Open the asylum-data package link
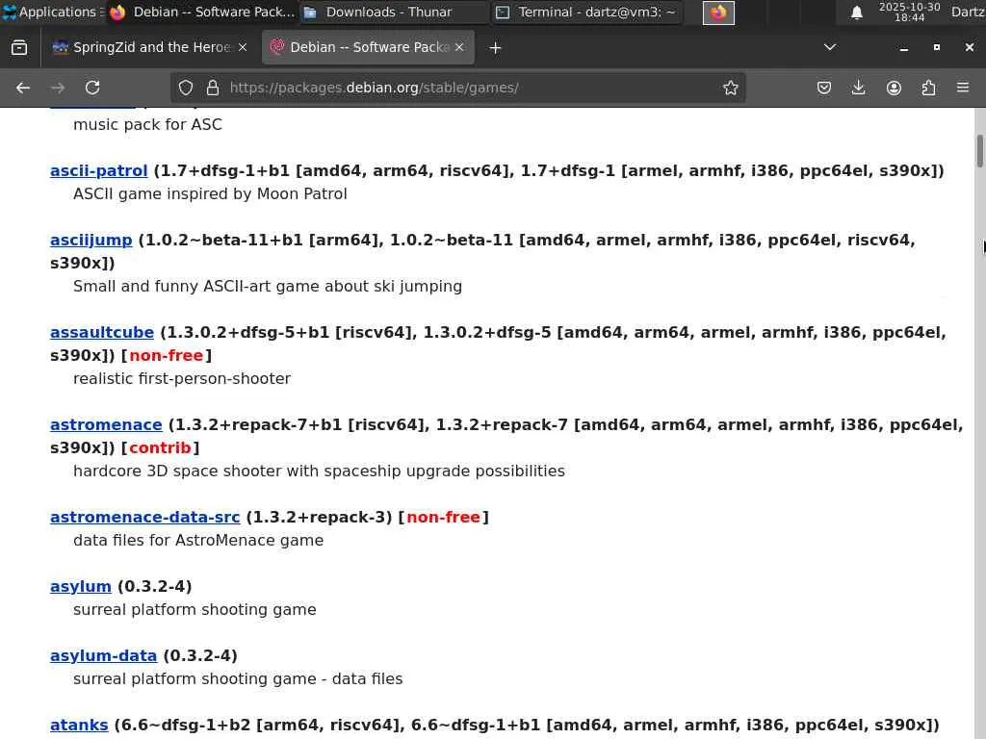Screen dimensions: 986x739 (x=104, y=655)
